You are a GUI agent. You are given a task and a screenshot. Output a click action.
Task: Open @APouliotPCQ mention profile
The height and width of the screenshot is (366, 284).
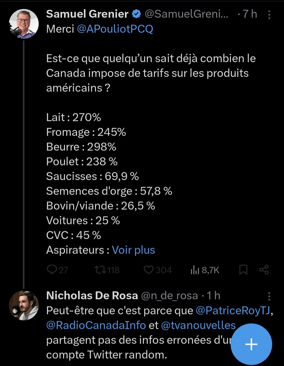click(x=115, y=29)
